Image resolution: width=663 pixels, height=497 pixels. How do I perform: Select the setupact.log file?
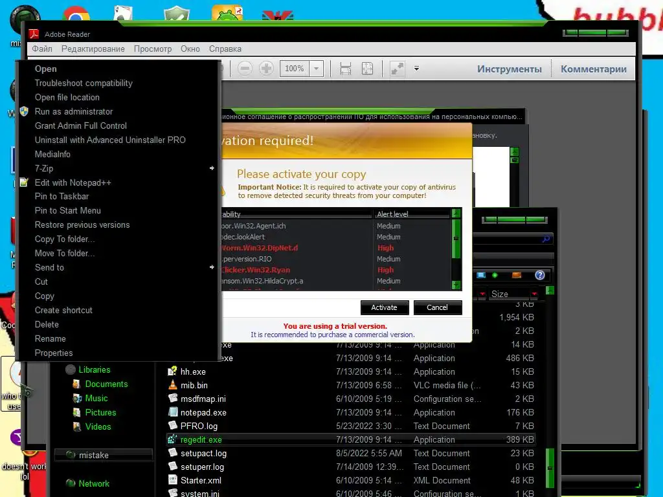click(351, 453)
